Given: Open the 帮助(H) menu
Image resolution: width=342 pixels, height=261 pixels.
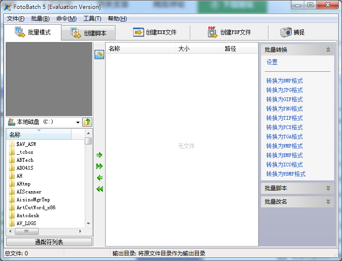Looking at the screenshot, I should tap(117, 19).
